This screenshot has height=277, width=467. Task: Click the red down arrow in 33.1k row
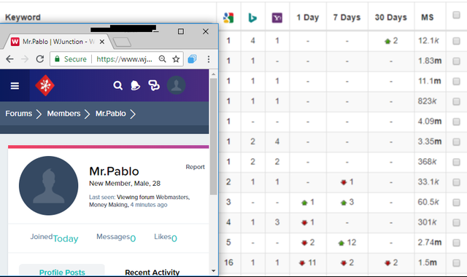[x=344, y=182]
